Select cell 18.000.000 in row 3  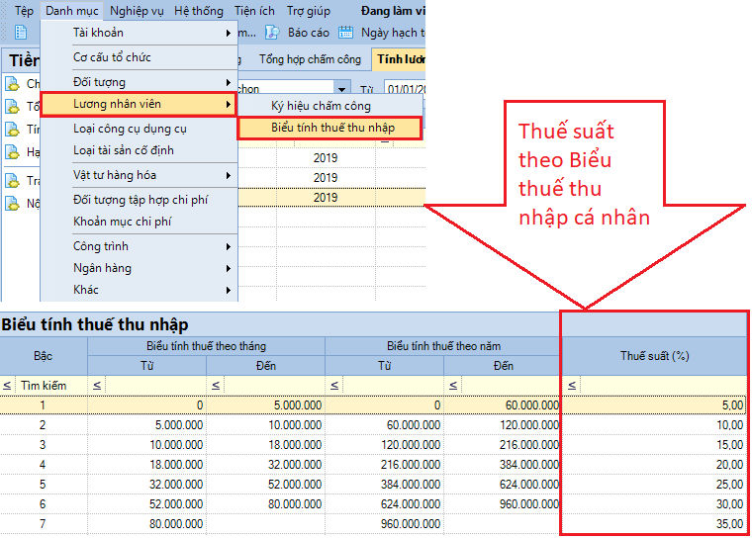tap(266, 445)
